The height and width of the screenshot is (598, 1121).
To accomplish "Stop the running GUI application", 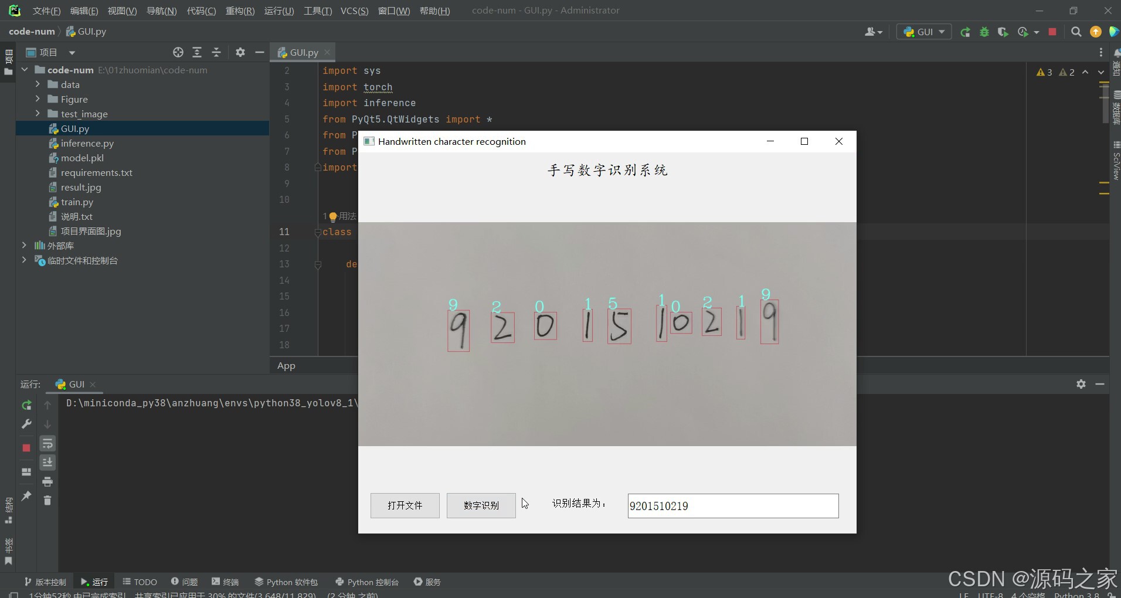I will click(x=1052, y=32).
